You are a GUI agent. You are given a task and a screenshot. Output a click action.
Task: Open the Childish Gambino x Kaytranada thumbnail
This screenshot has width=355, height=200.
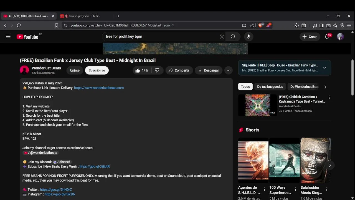pos(258,105)
